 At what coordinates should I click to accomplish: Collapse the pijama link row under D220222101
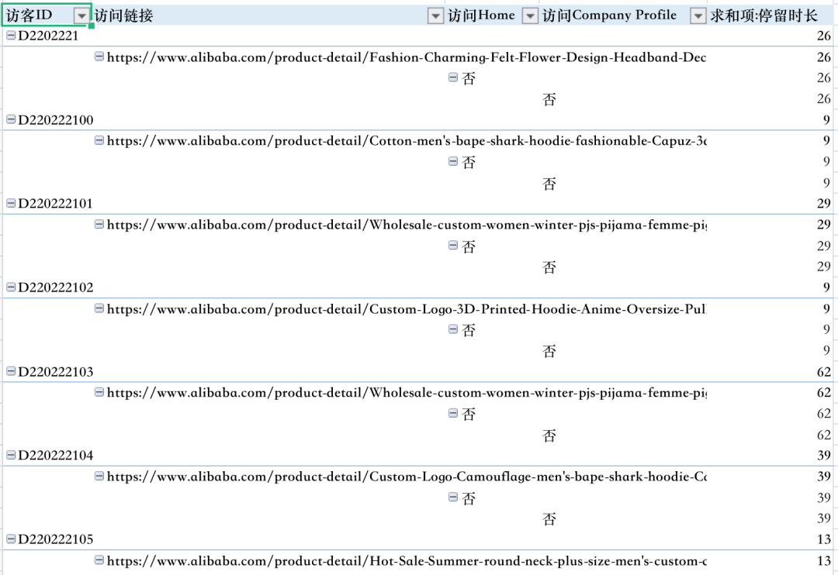click(x=99, y=224)
